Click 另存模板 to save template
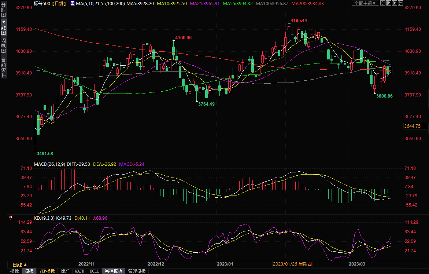This screenshot has height=274, width=429. (113, 271)
